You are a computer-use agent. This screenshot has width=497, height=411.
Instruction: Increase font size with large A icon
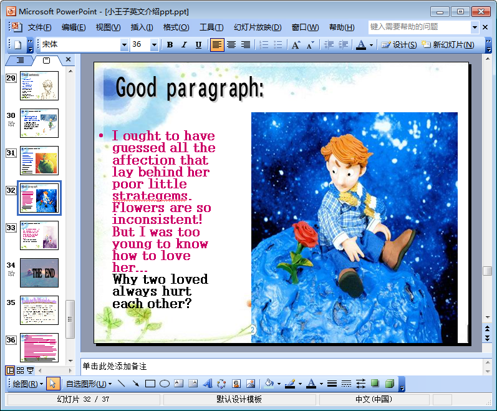pyautogui.click(x=296, y=45)
